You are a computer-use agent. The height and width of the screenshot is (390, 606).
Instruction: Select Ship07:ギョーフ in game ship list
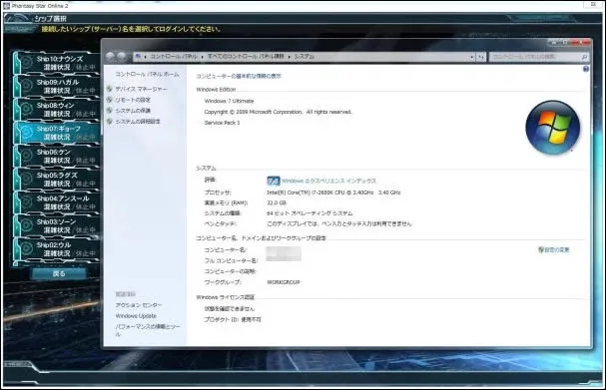pyautogui.click(x=57, y=133)
